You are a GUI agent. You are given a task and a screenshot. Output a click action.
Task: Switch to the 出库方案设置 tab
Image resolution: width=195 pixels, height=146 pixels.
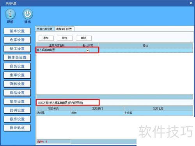[x=45, y=29]
